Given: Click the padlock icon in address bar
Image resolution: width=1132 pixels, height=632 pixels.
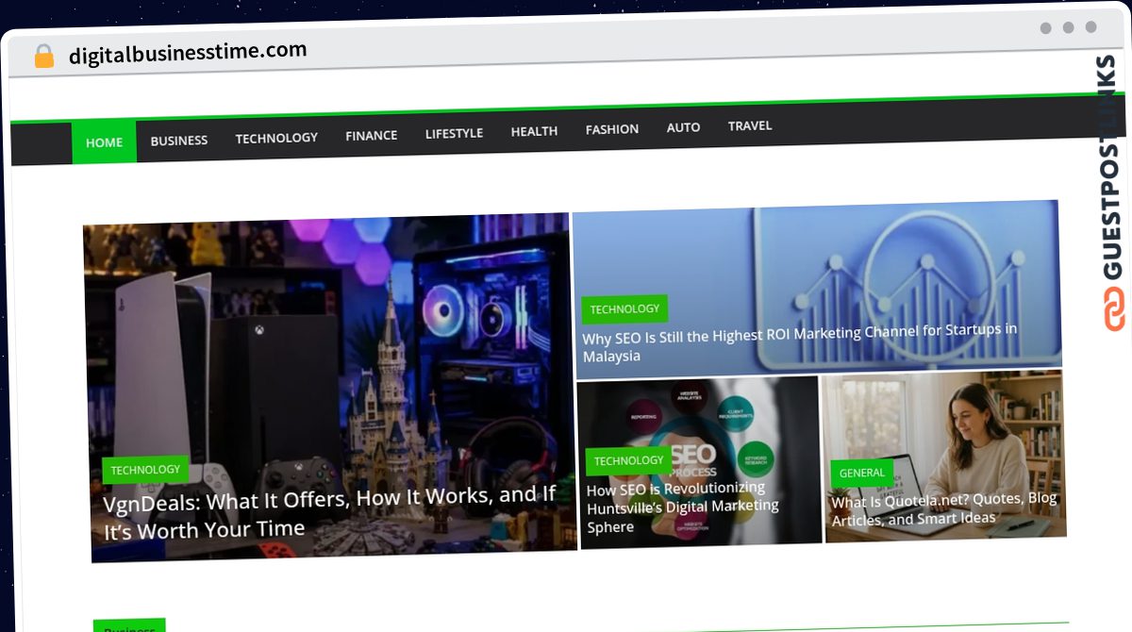Looking at the screenshot, I should pyautogui.click(x=43, y=56).
